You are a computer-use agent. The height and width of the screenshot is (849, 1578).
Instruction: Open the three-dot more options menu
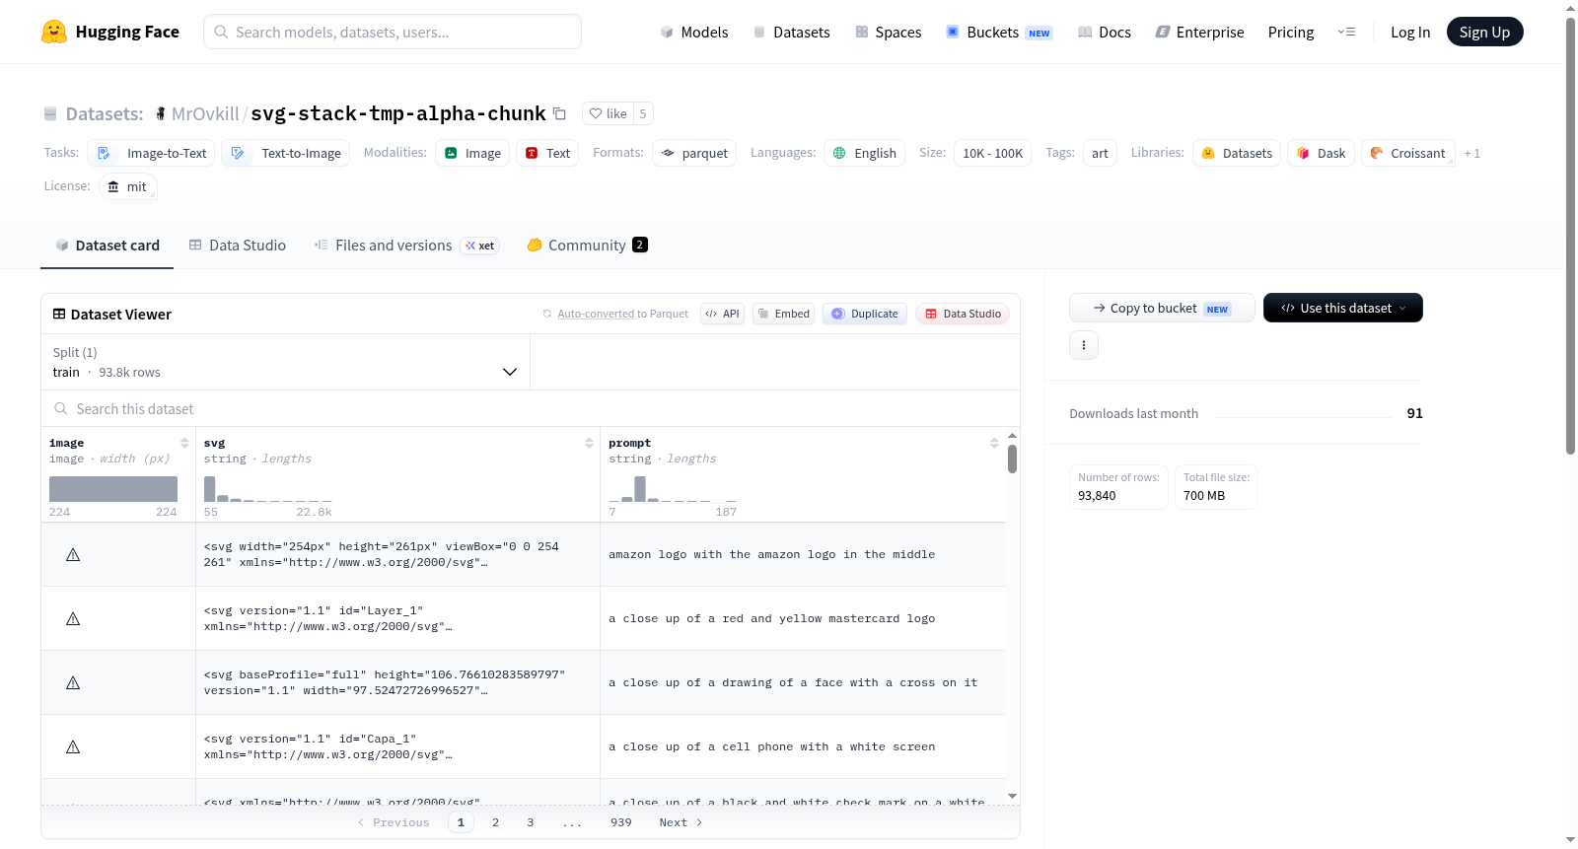(1084, 345)
